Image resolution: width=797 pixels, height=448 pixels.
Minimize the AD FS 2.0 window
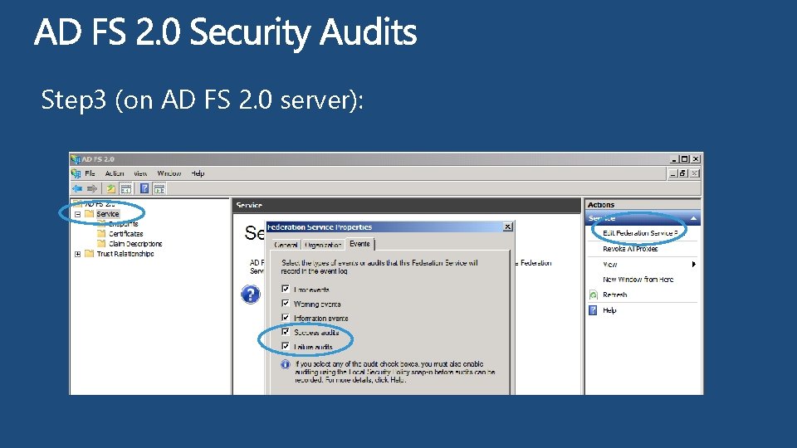[x=674, y=159]
